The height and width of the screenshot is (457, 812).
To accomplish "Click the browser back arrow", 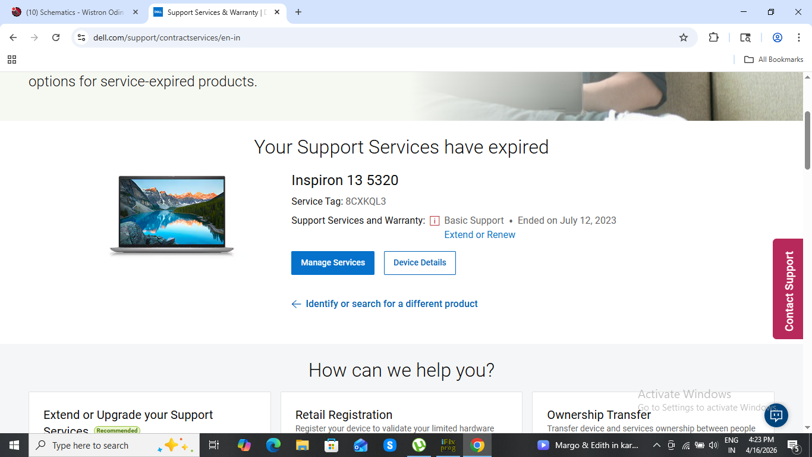I will tap(12, 37).
